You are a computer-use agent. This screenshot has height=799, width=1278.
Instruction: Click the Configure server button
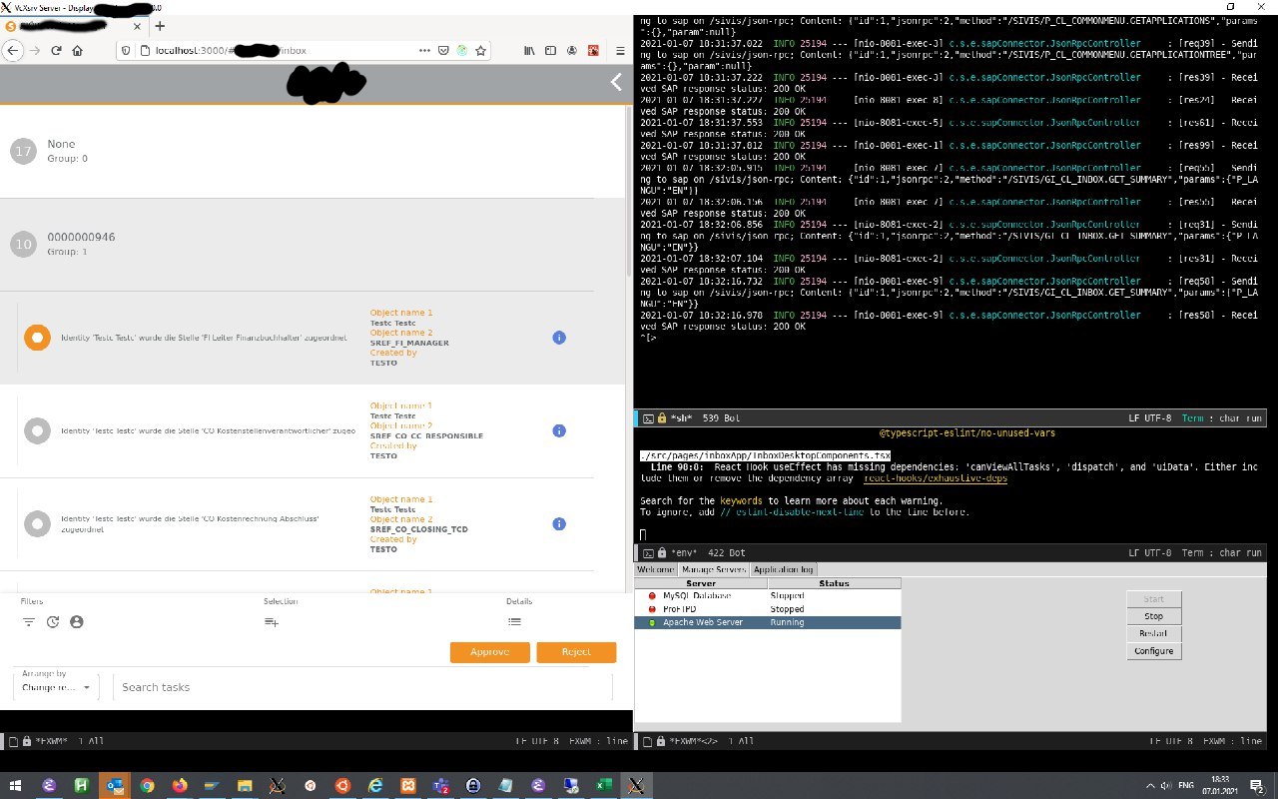click(x=1154, y=651)
